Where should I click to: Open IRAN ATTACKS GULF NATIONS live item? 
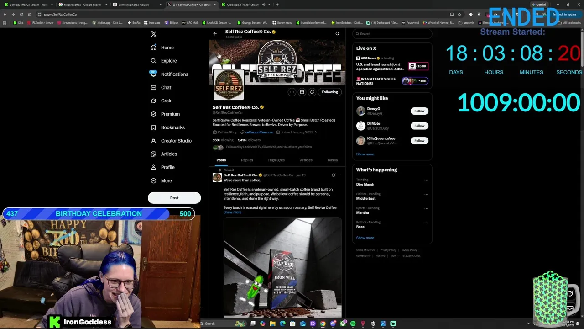(x=392, y=81)
